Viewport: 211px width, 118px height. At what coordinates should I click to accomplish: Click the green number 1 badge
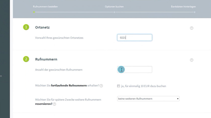tap(26, 27)
